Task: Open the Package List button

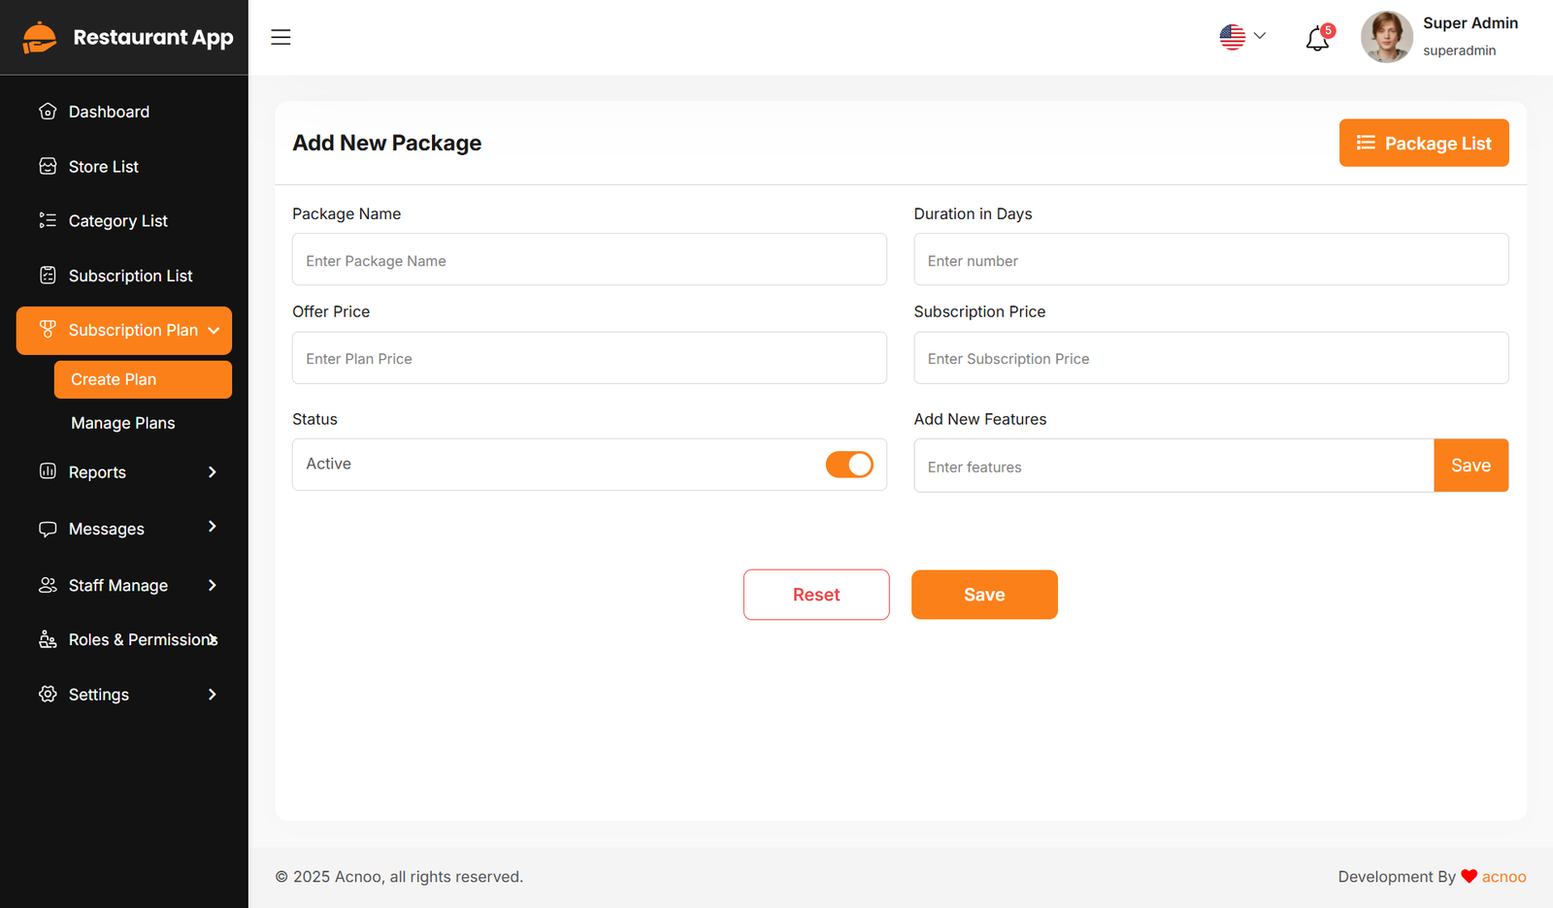Action: click(x=1423, y=144)
